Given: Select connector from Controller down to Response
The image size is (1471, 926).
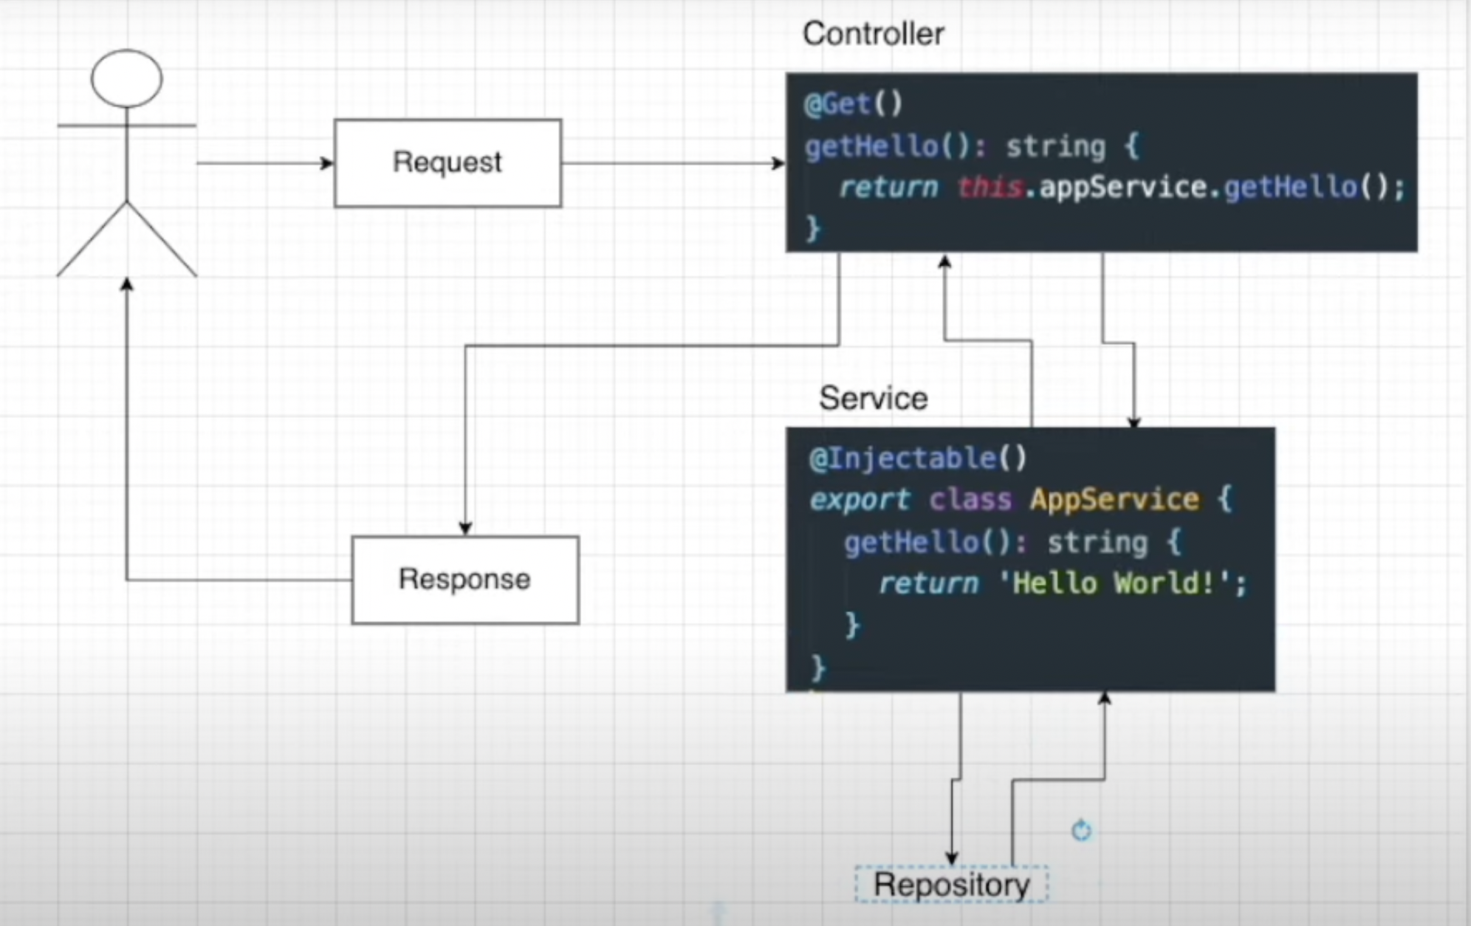Looking at the screenshot, I should (x=650, y=345).
